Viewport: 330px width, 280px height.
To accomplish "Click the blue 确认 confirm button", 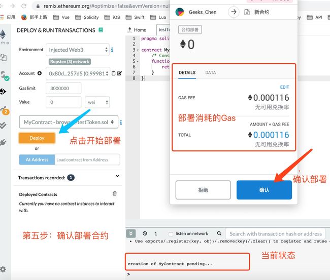I will (264, 190).
